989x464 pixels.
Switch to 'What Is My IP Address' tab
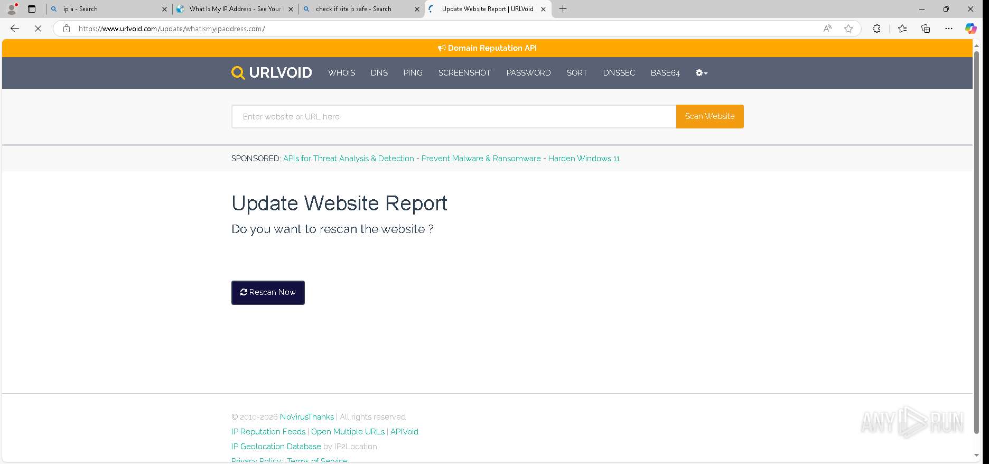[x=235, y=9]
